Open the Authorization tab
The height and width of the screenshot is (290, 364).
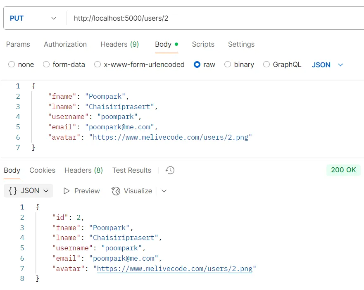click(65, 44)
